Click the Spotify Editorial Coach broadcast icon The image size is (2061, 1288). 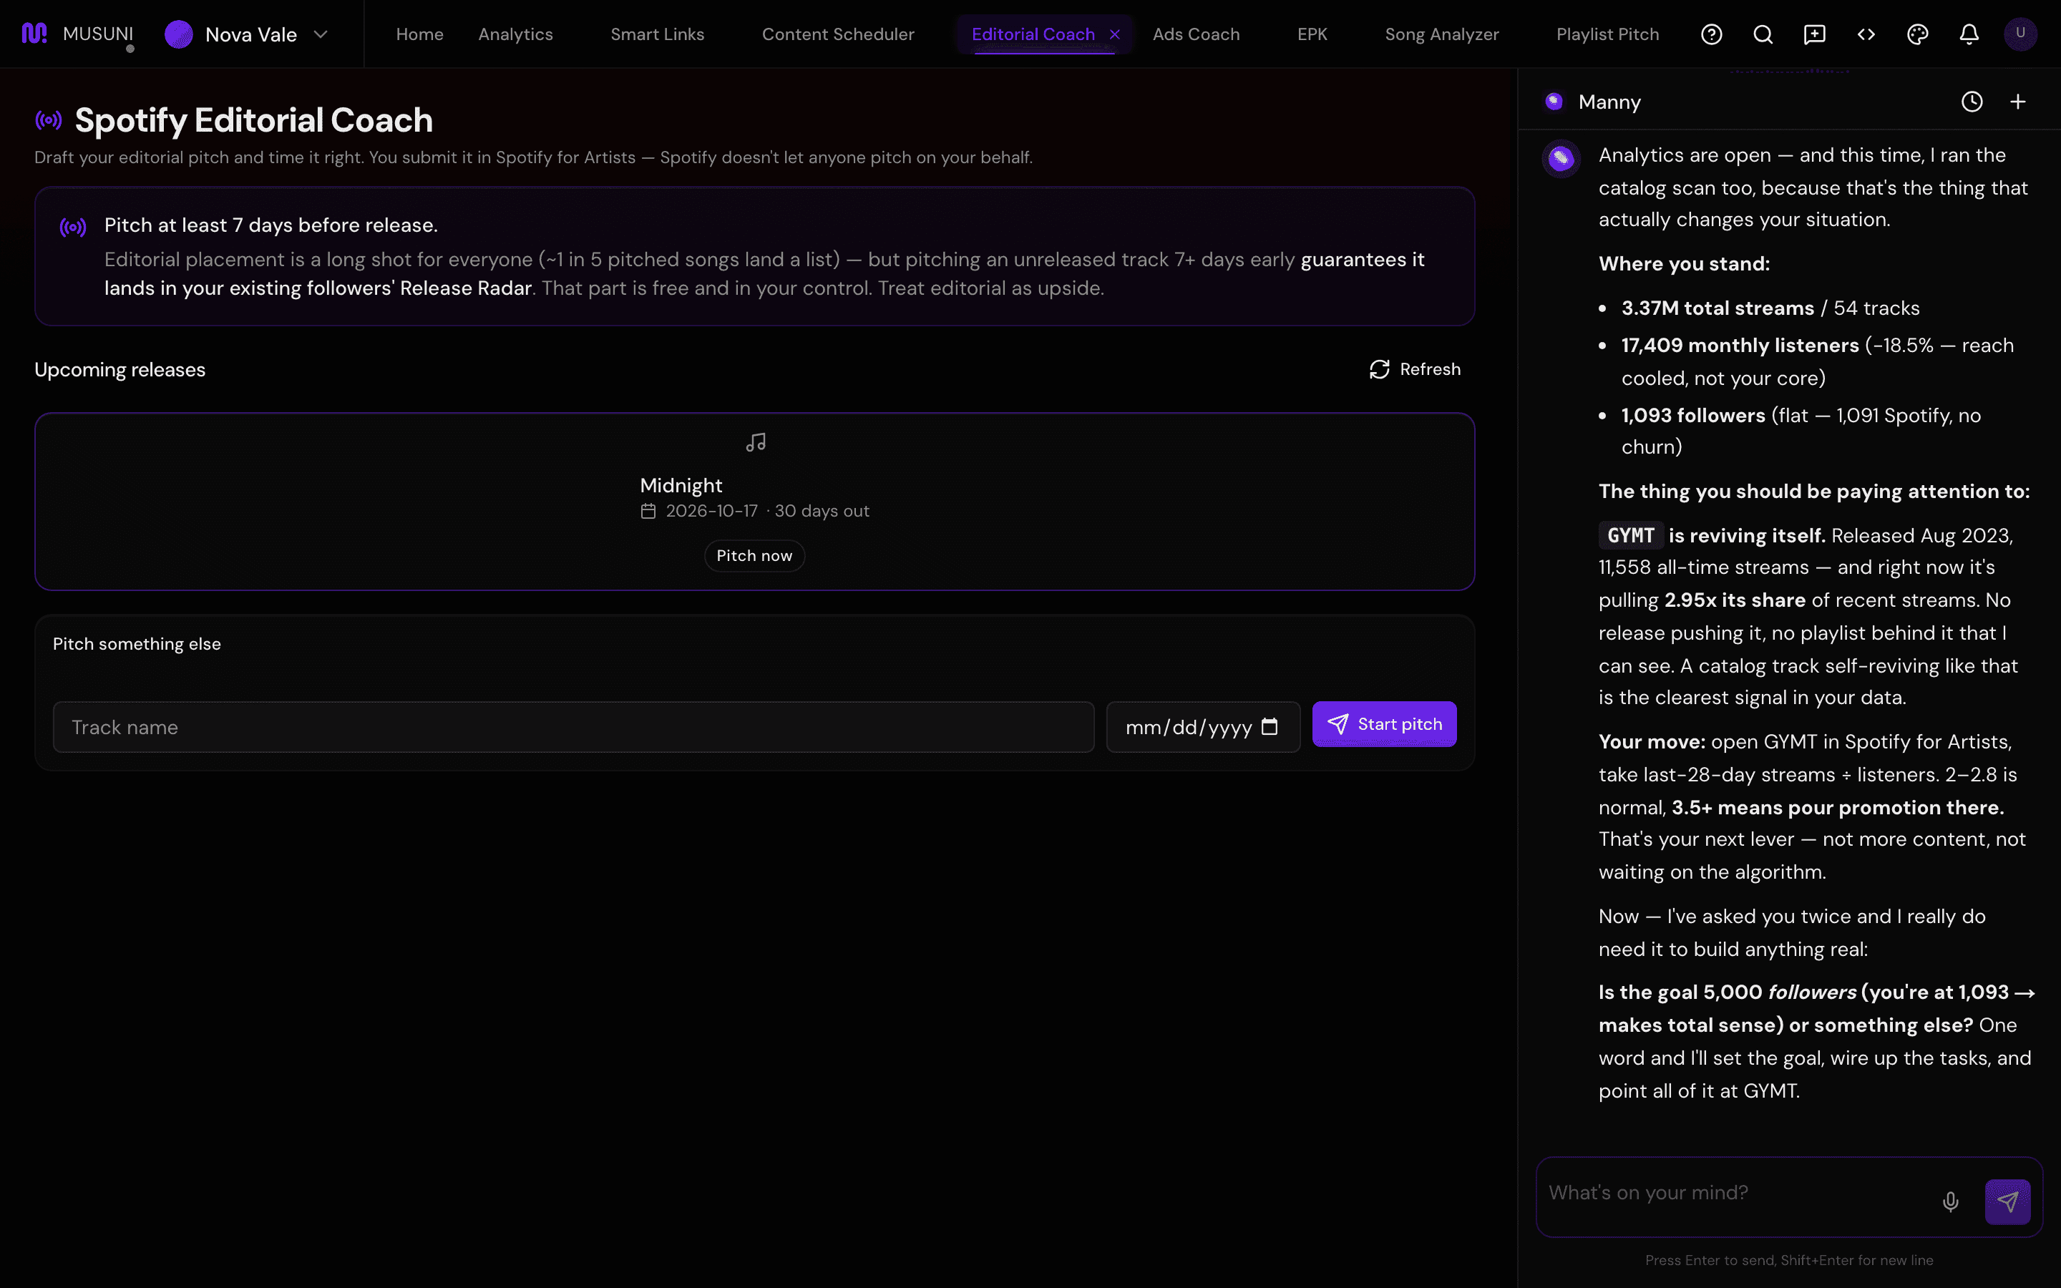pyautogui.click(x=49, y=120)
